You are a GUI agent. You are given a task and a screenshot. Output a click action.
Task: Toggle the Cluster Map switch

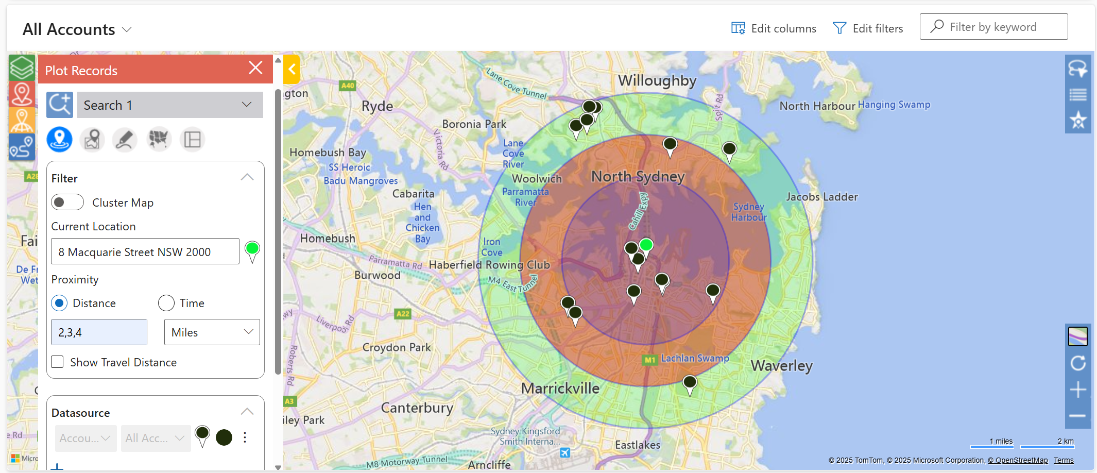pyautogui.click(x=67, y=202)
